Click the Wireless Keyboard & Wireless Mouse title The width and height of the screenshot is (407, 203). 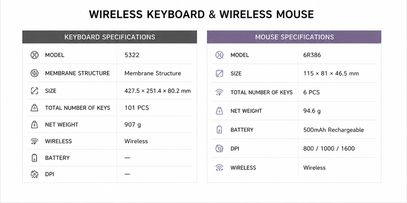pyautogui.click(x=201, y=14)
